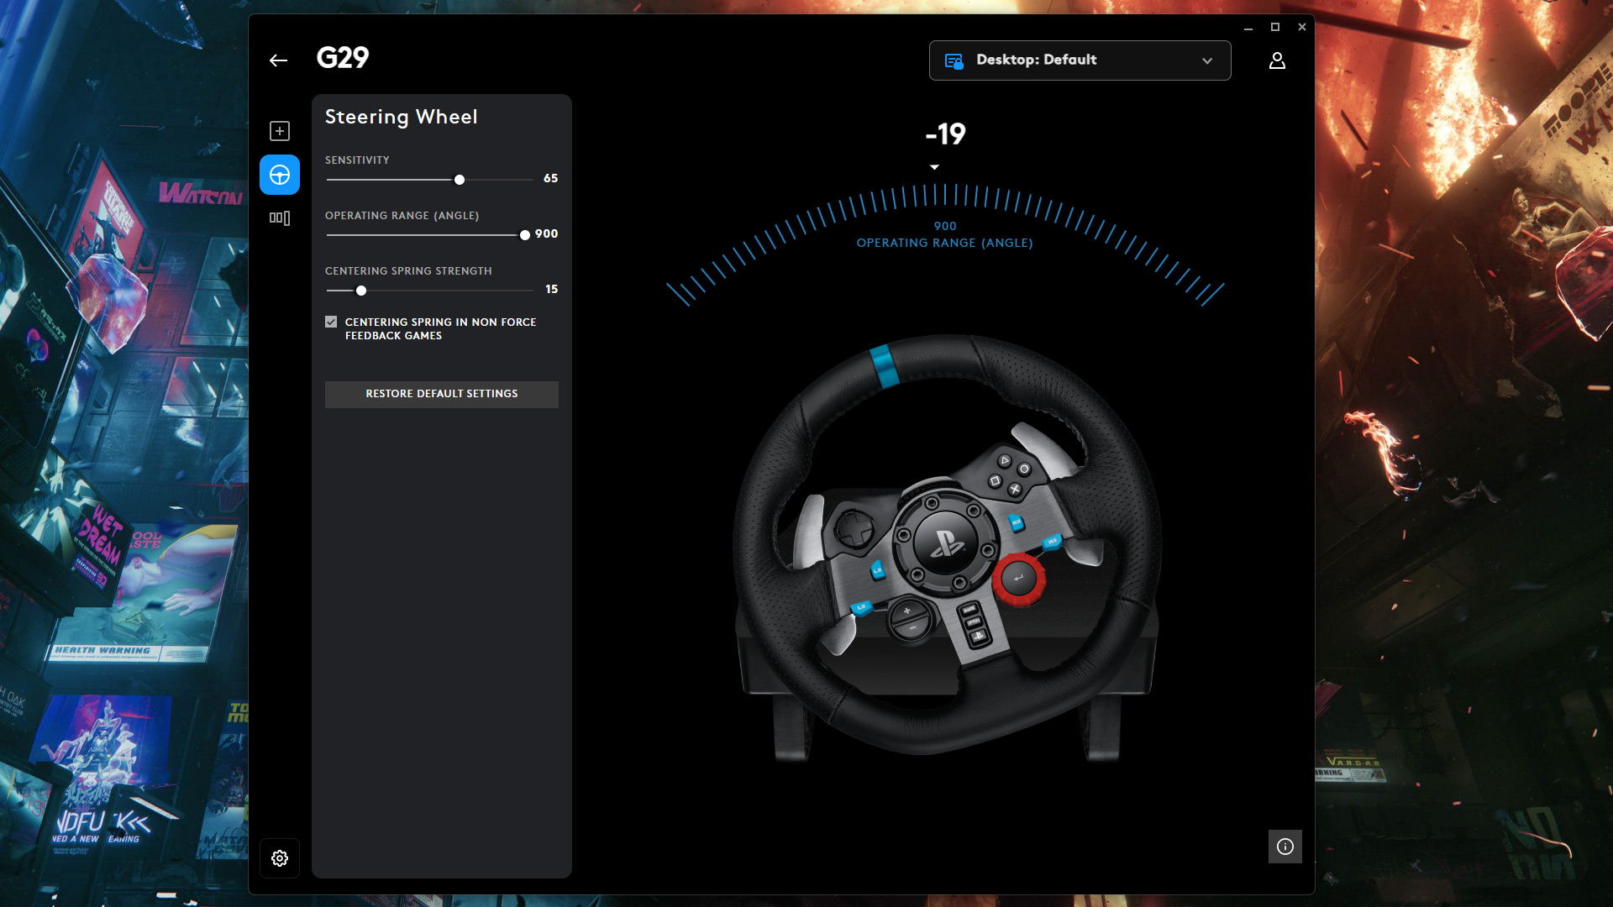The image size is (1613, 907).
Task: Click the Steering Wheel panel heading
Action: [x=402, y=117]
